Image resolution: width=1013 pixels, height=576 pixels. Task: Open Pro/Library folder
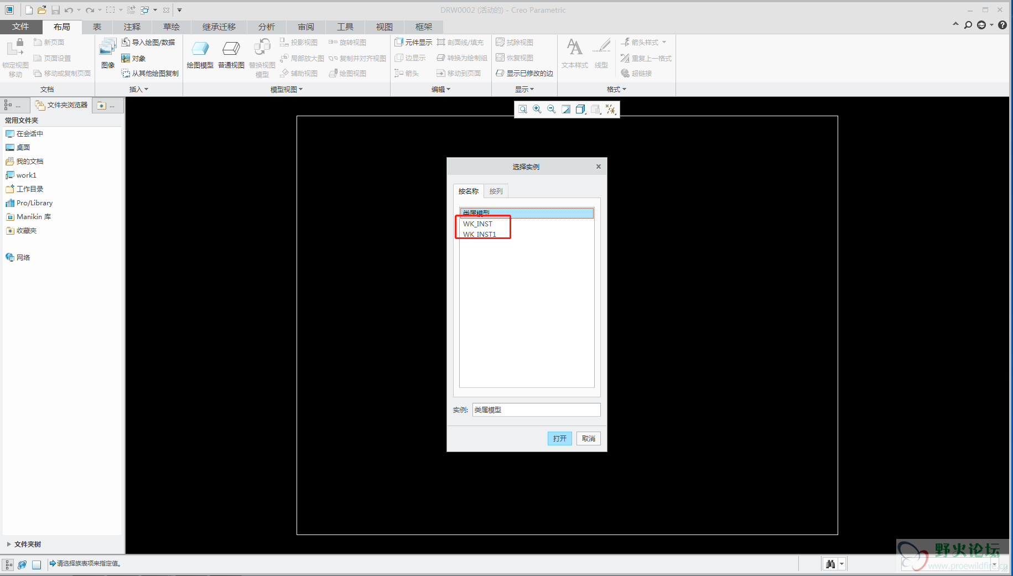[x=29, y=203]
